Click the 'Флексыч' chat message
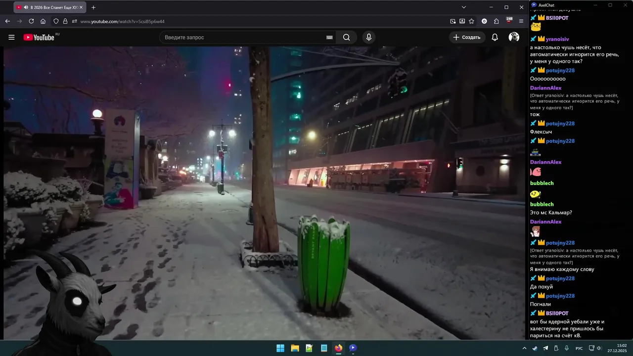The image size is (633, 356). [541, 132]
